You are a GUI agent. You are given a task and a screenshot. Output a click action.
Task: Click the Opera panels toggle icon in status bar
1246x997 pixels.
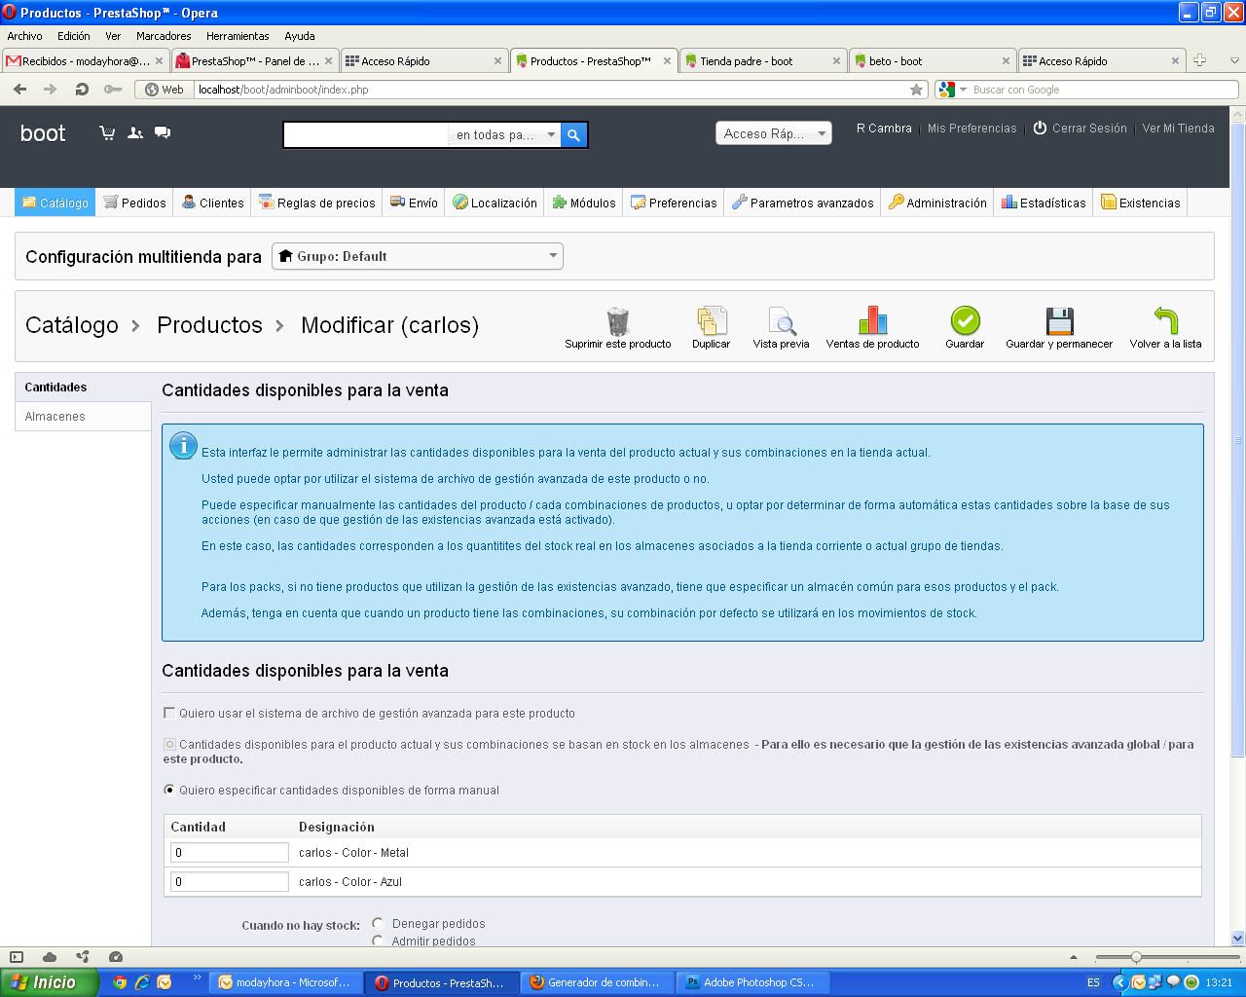16,957
